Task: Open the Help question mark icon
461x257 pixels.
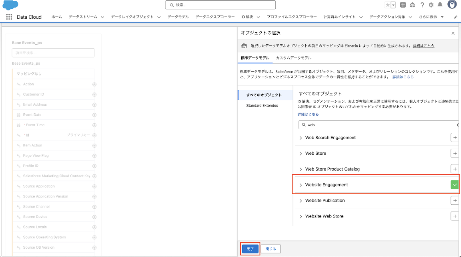Action: click(422, 5)
